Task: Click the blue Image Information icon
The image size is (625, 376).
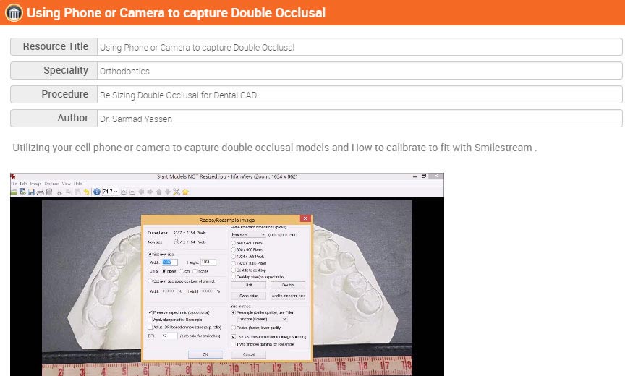Action: pos(97,192)
